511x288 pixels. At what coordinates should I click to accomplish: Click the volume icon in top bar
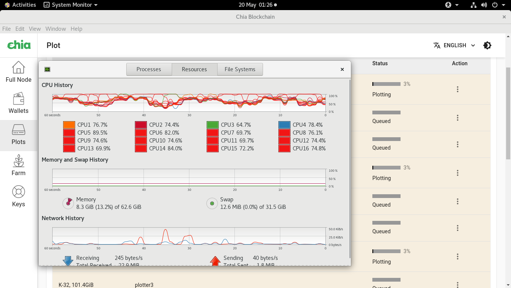(x=484, y=5)
